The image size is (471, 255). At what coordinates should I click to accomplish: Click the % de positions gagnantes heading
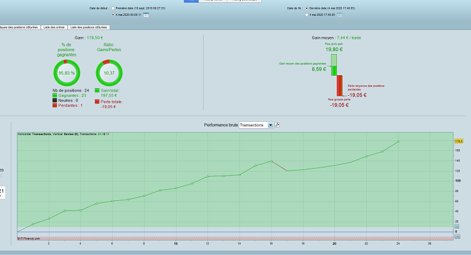coord(67,50)
